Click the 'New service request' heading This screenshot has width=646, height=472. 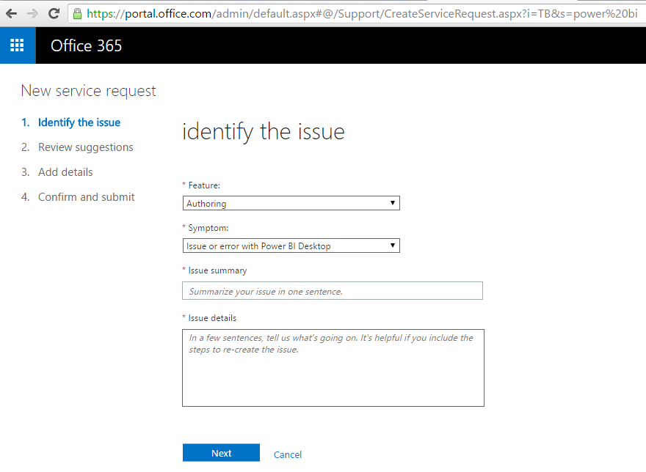point(89,91)
